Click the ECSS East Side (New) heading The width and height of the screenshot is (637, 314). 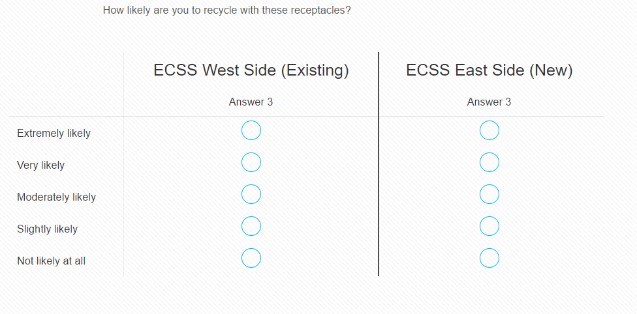coord(489,70)
